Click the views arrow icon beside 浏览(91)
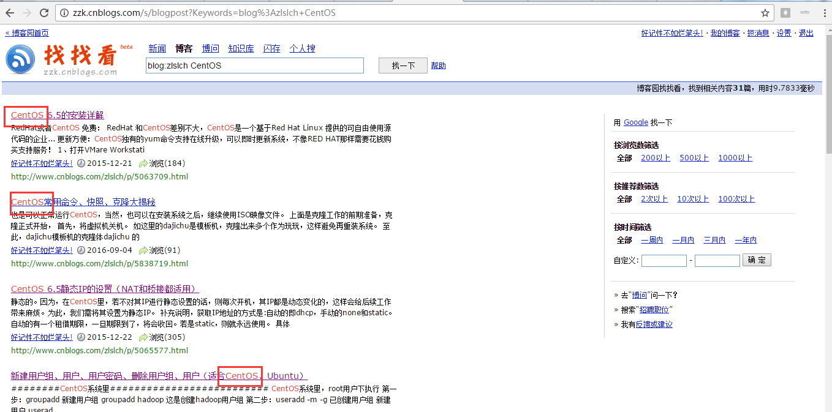This screenshot has height=412, width=832. pos(143,250)
